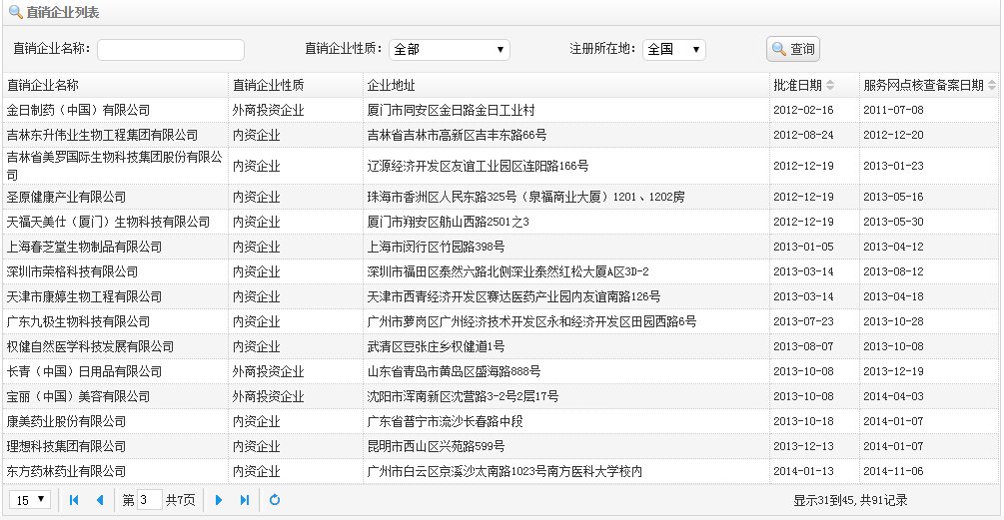This screenshot has height=520, width=1004.
Task: Select 圣原健康产业有限公司
Action: click(x=66, y=197)
